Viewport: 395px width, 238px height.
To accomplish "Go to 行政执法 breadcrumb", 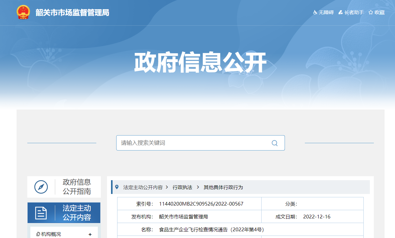I will pyautogui.click(x=182, y=187).
